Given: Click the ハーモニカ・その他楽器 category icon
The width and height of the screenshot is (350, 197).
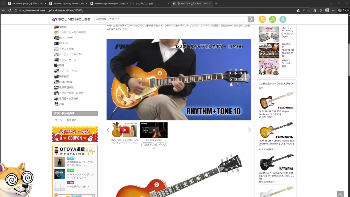Looking at the screenshot, I should (x=56, y=32).
